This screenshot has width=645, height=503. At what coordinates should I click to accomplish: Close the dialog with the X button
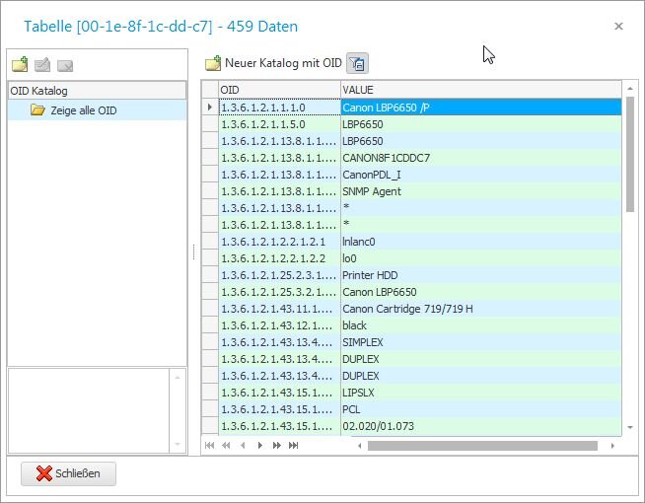click(x=618, y=27)
